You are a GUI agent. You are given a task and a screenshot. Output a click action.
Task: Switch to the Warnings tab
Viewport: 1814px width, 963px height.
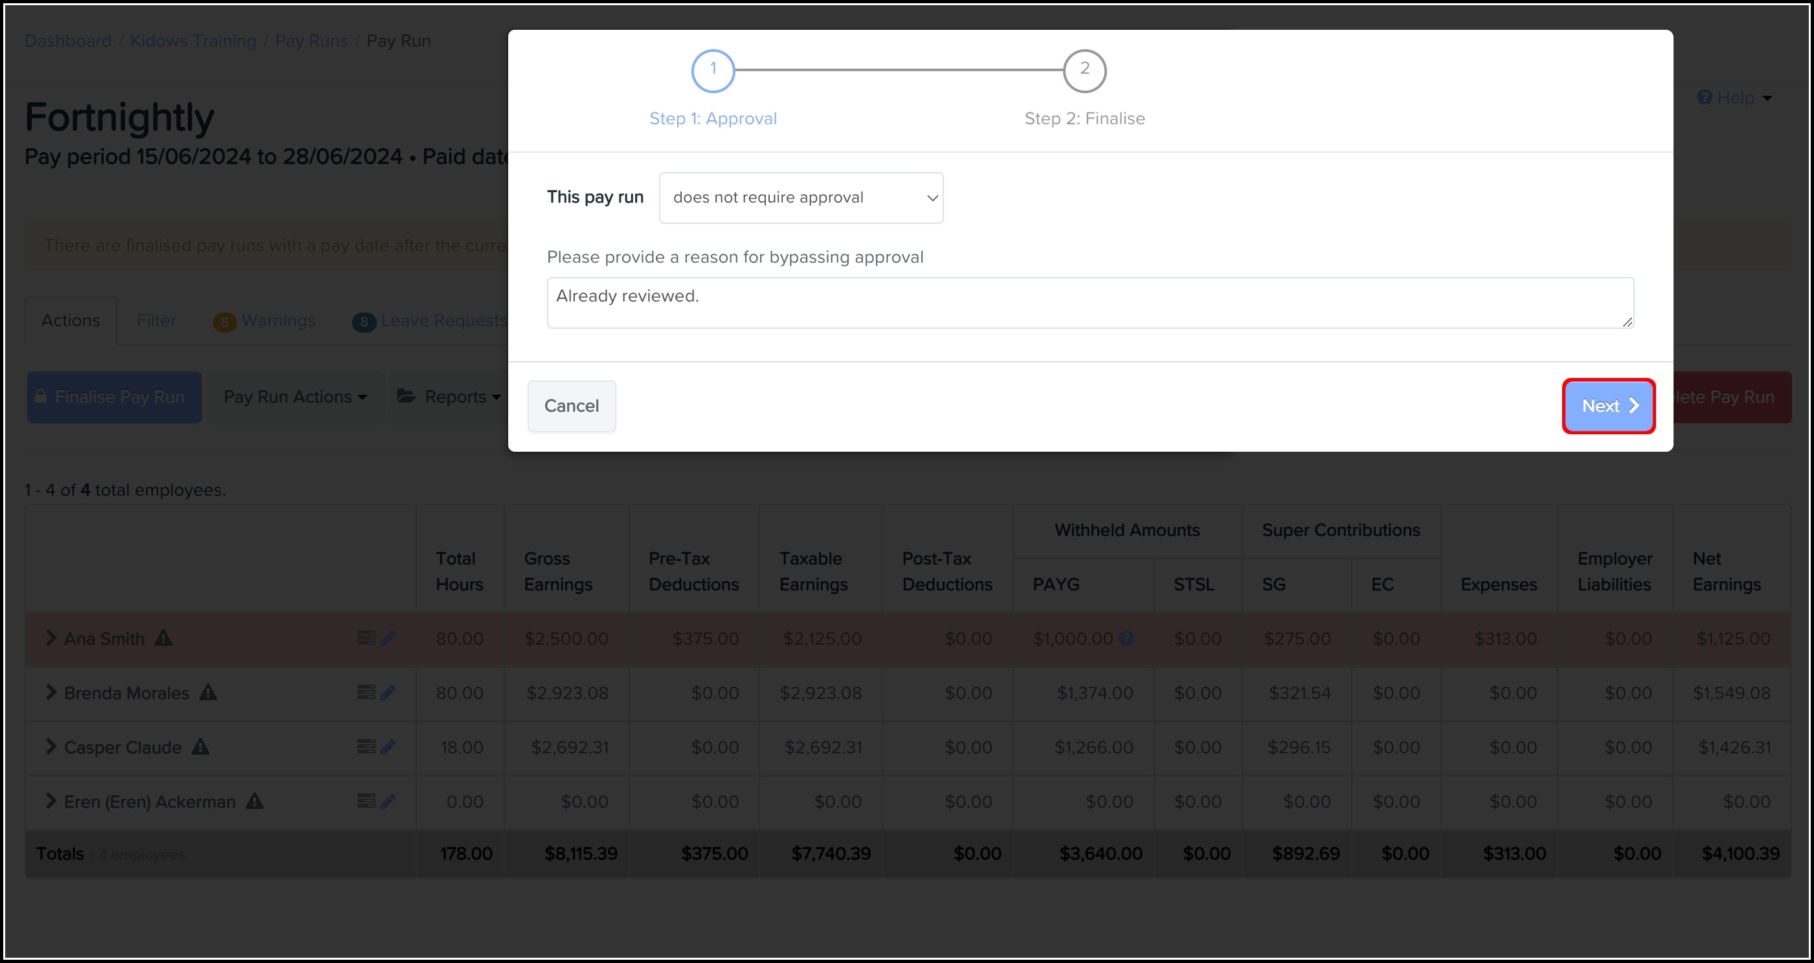[x=278, y=321]
